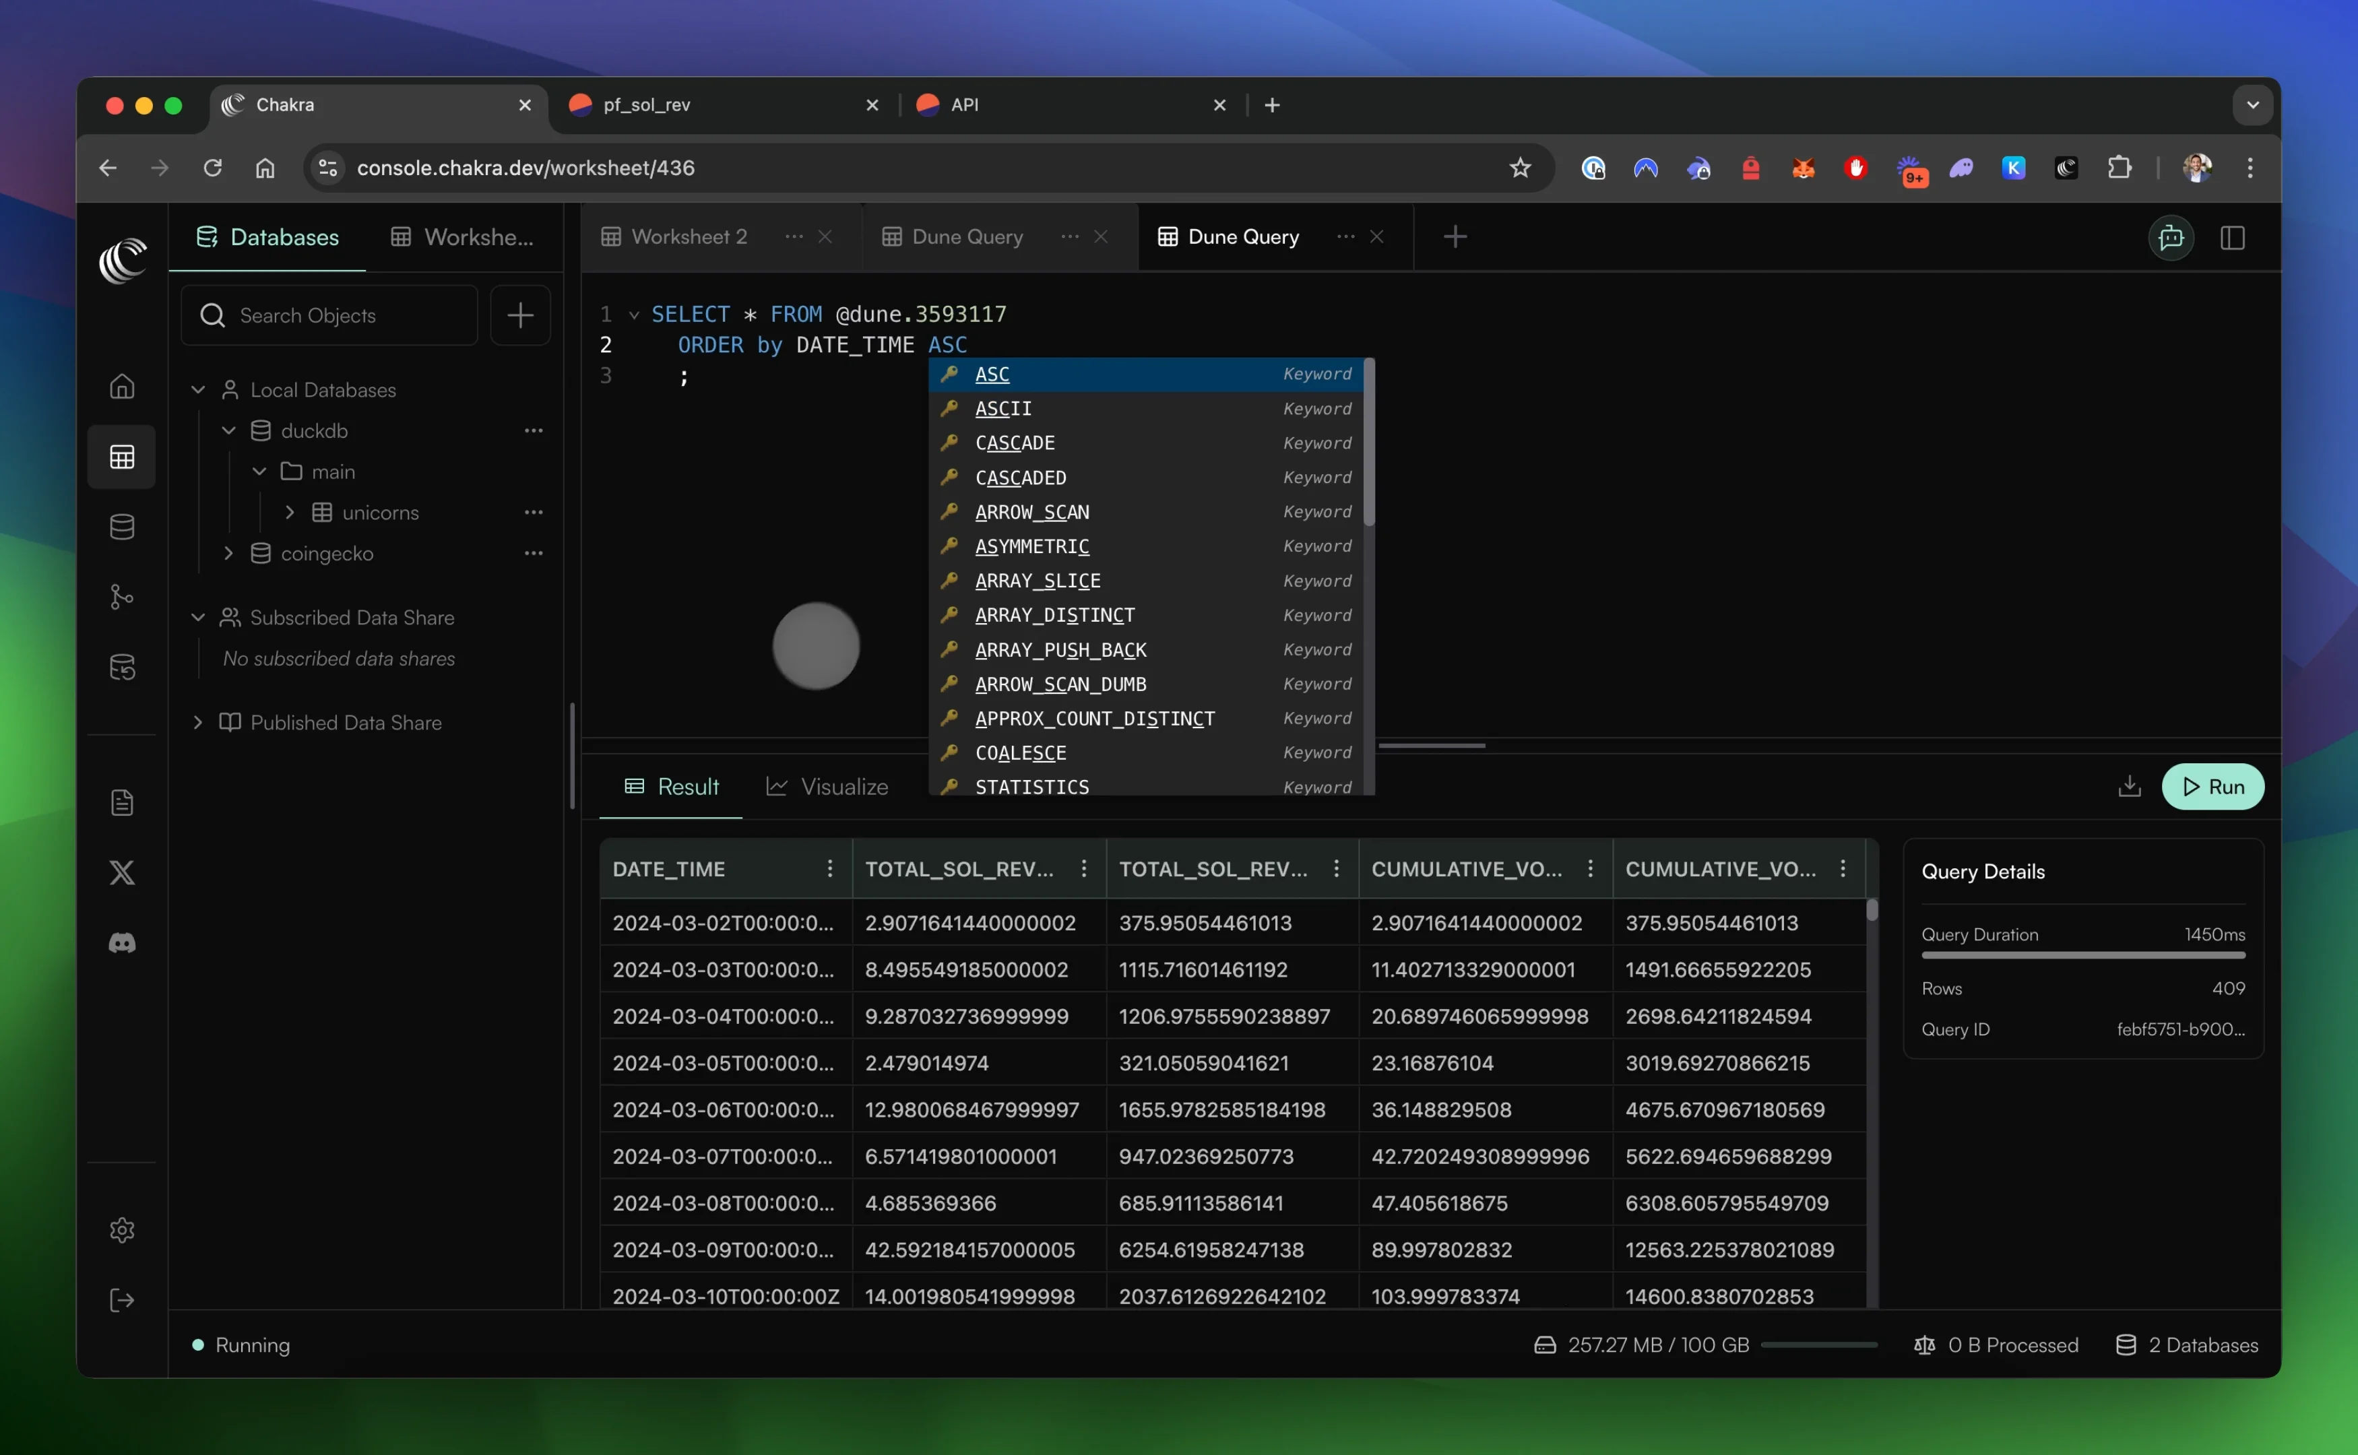2358x1455 pixels.
Task: Open the Discord icon in sidebar
Action: click(121, 943)
